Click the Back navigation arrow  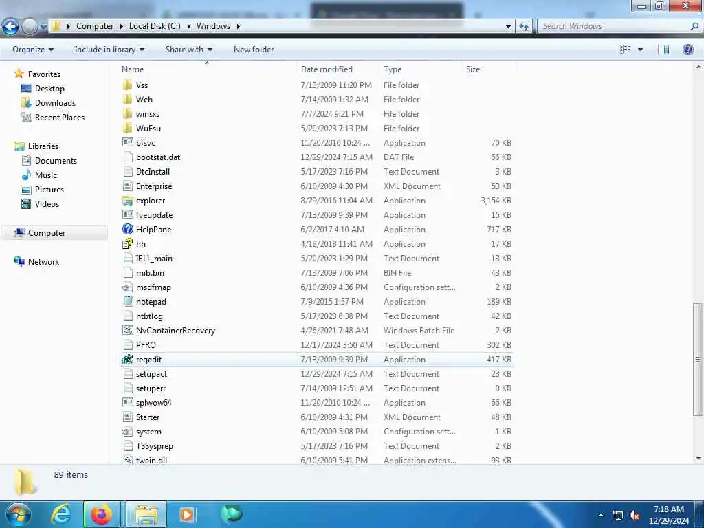click(x=11, y=27)
